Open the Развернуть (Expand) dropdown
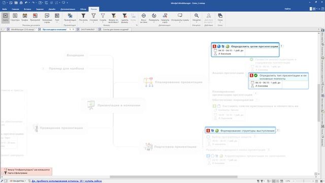The height and width of the screenshot is (183, 325). (x=154, y=18)
